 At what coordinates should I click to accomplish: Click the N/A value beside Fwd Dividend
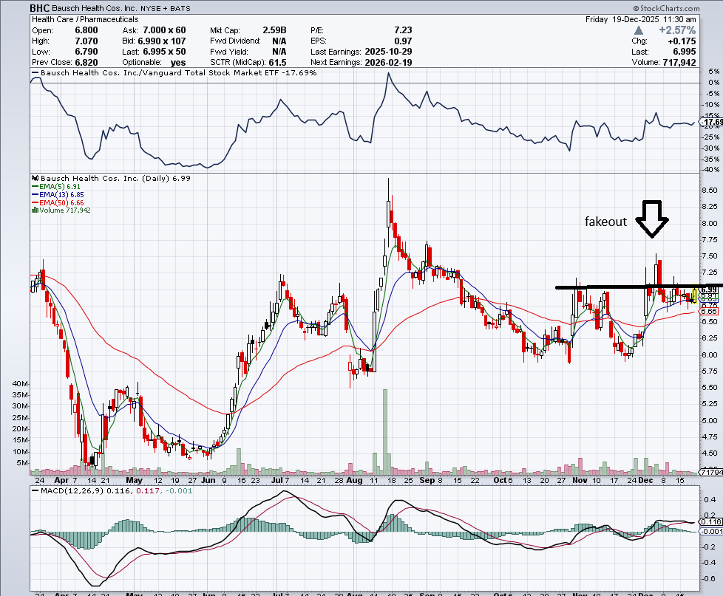coord(279,41)
